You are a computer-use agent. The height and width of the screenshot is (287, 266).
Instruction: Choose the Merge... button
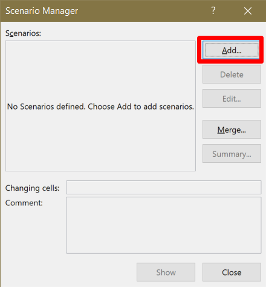(232, 130)
